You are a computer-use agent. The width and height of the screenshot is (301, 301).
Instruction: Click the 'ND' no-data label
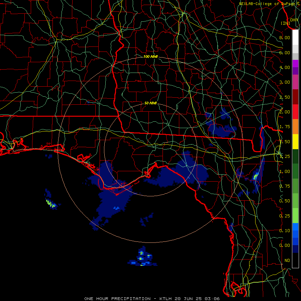[x=287, y=261]
